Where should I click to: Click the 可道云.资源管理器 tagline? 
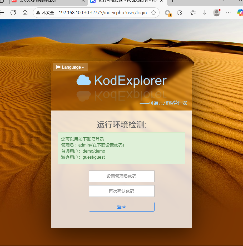click(x=163, y=103)
